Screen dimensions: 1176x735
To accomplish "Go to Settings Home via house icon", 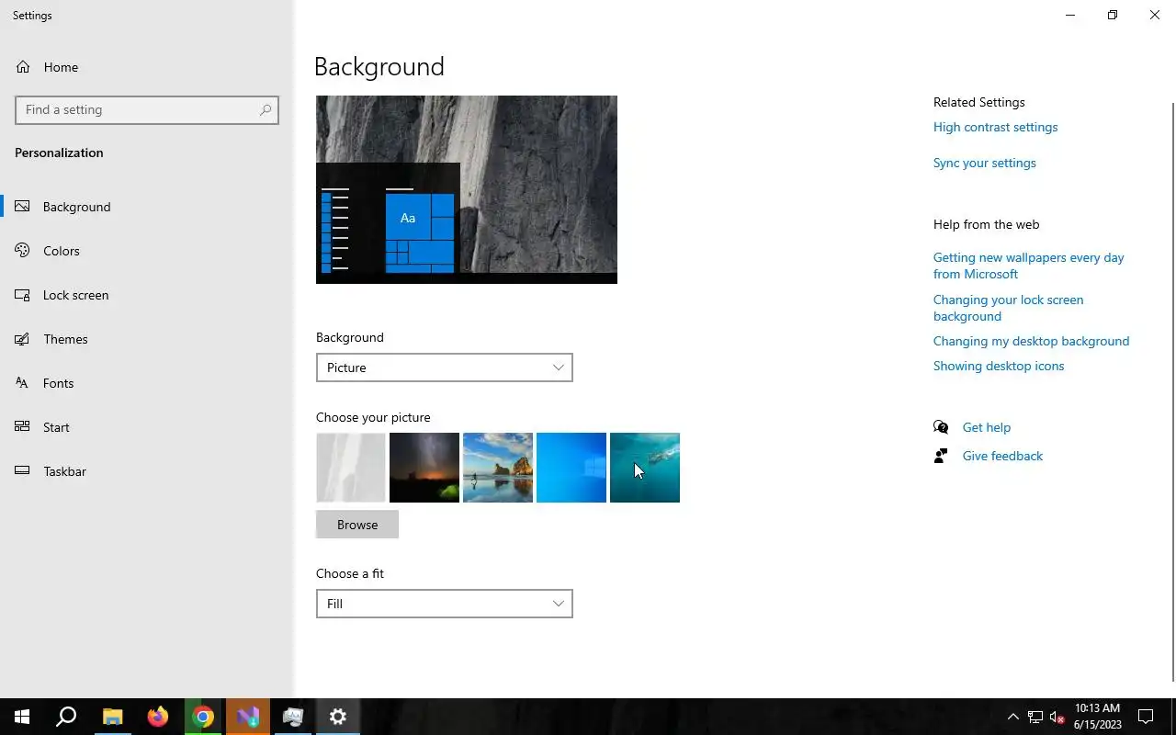I will pyautogui.click(x=23, y=67).
